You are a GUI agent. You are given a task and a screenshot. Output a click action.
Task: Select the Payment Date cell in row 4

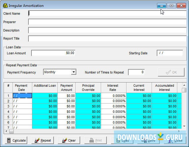tap(22, 112)
